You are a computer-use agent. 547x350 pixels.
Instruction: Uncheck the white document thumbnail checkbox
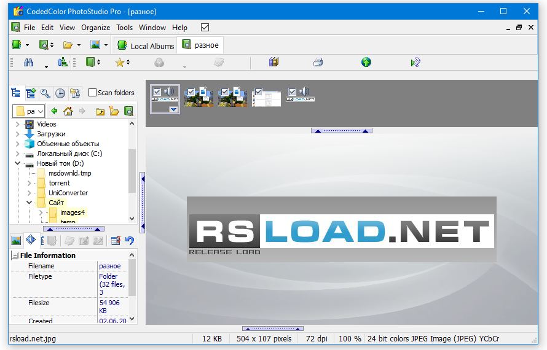click(259, 92)
